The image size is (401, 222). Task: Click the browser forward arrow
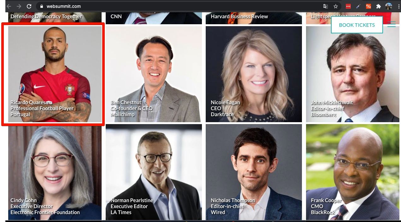pos(19,6)
